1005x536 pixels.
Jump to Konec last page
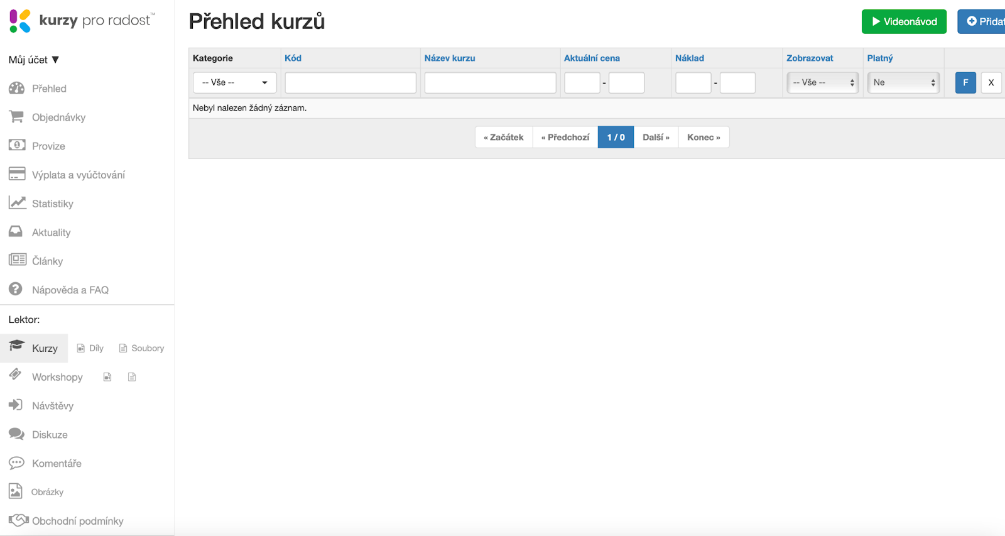(703, 137)
